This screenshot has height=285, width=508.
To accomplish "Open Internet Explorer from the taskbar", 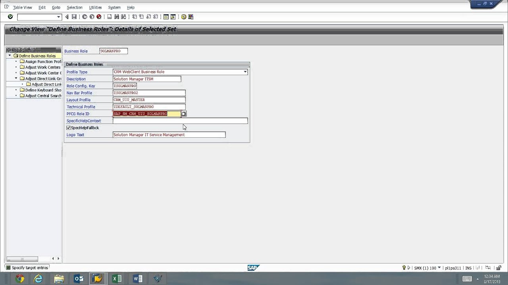I will click(x=38, y=279).
